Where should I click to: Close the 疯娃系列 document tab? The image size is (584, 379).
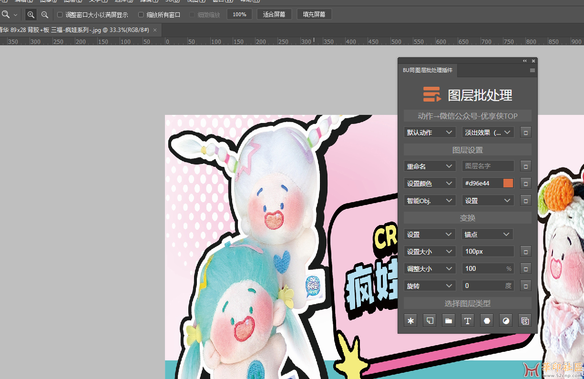coord(155,30)
